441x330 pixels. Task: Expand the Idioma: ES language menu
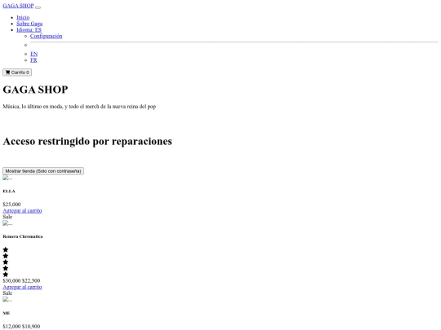(29, 30)
